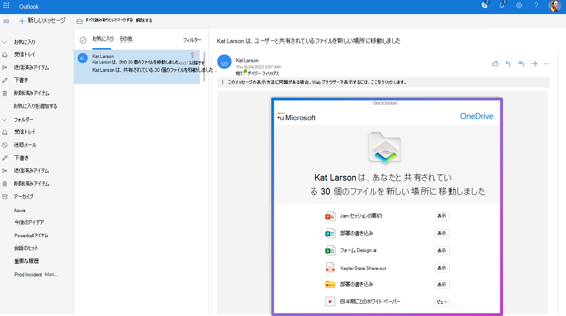This screenshot has height=316, width=566.
Task: Click 表示 button for Jam セッションの要約
Action: click(442, 216)
